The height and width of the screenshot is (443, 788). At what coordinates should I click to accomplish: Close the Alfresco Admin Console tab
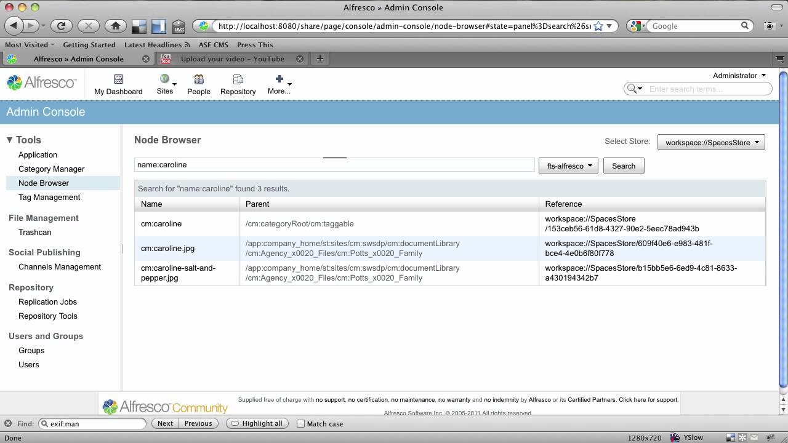[x=146, y=59]
